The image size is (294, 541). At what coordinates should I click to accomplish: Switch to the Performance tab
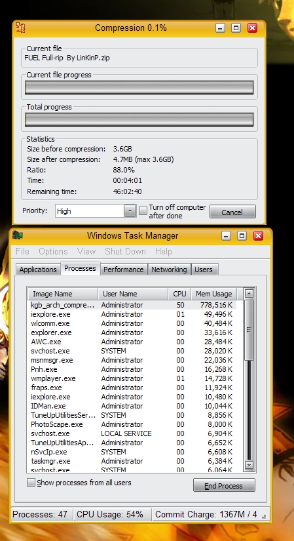tap(123, 270)
